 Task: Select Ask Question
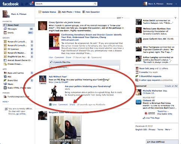click(x=91, y=12)
